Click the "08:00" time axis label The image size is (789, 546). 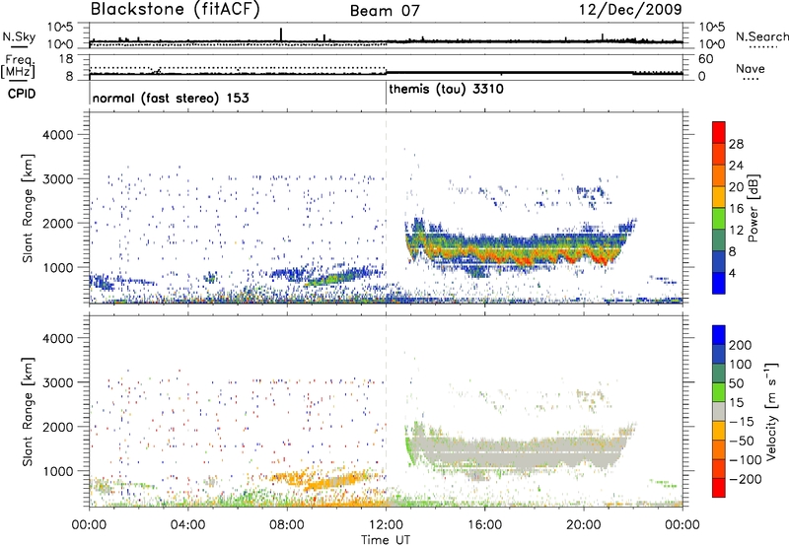coord(286,525)
